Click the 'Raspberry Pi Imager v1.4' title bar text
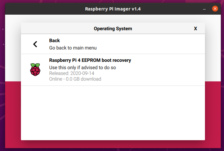The image size is (224, 151). [113, 9]
